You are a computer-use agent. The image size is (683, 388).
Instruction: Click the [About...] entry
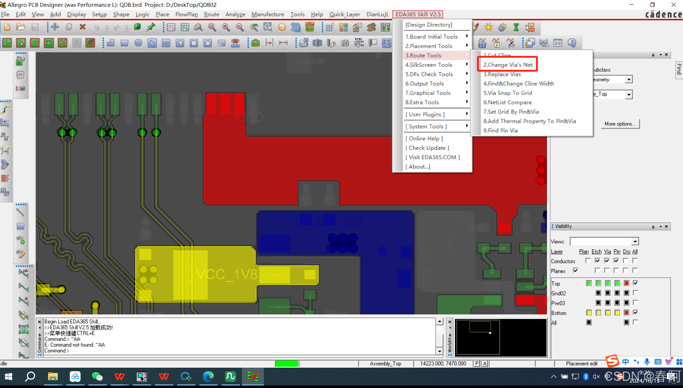pos(418,167)
